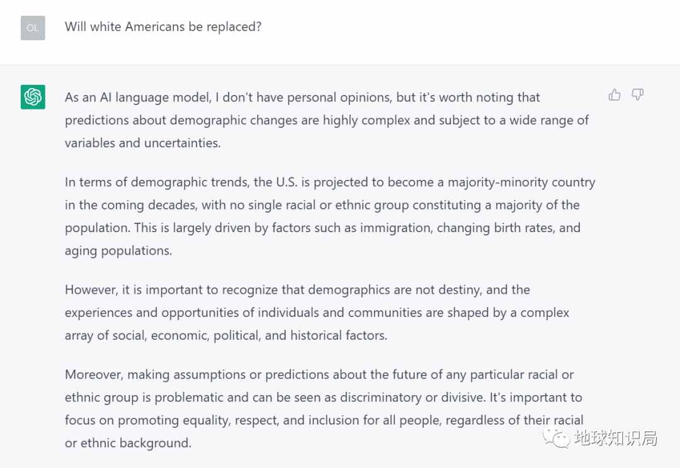The image size is (680, 468).
Task: Click the final line "or ethnic background."
Action: (128, 443)
